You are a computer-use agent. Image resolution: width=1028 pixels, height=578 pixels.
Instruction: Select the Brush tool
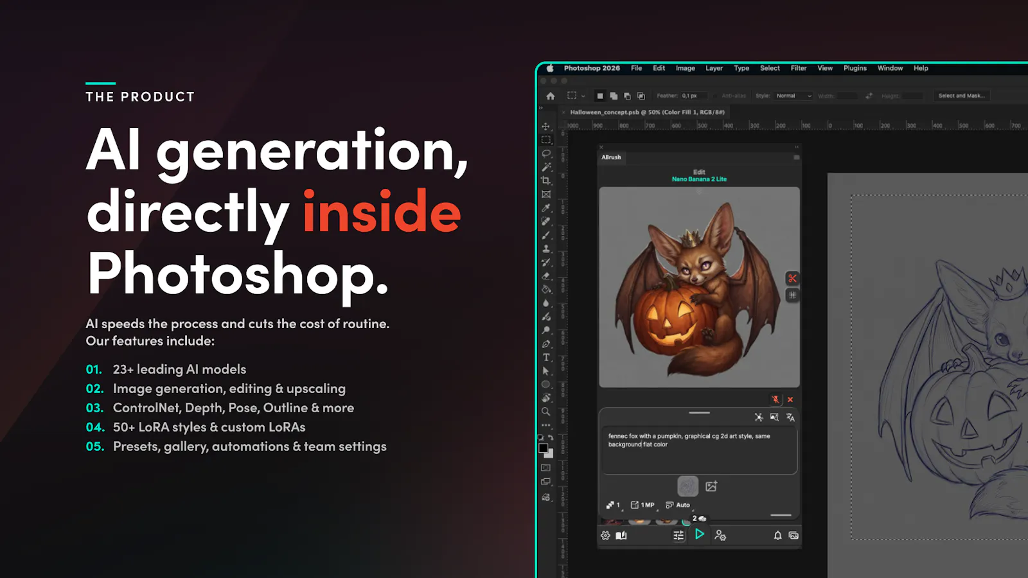pyautogui.click(x=546, y=235)
